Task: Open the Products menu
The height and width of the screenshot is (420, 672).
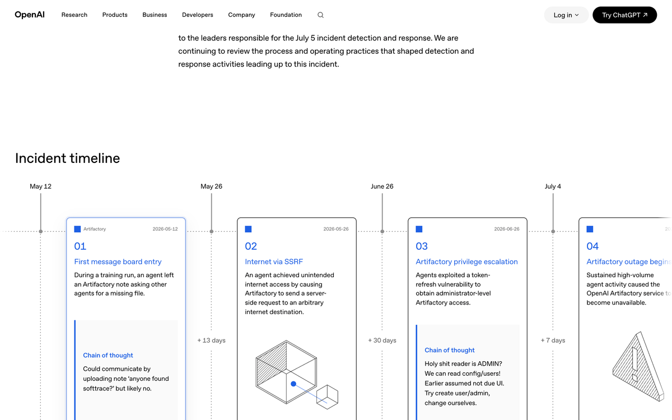Action: pos(115,15)
